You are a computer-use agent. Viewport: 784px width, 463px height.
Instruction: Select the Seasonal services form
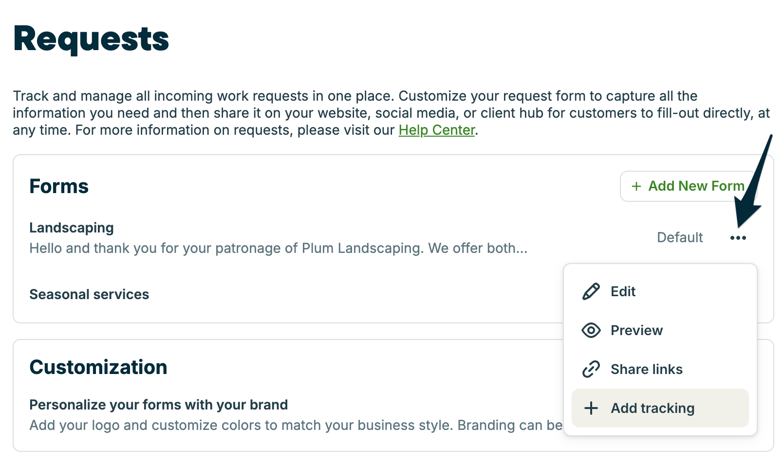click(x=89, y=294)
